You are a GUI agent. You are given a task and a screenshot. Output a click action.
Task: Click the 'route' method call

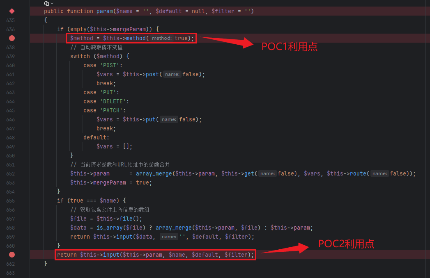(358, 173)
